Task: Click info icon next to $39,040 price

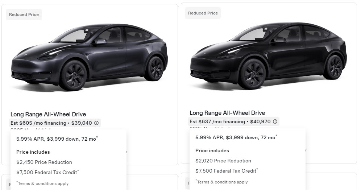Action: click(x=96, y=123)
